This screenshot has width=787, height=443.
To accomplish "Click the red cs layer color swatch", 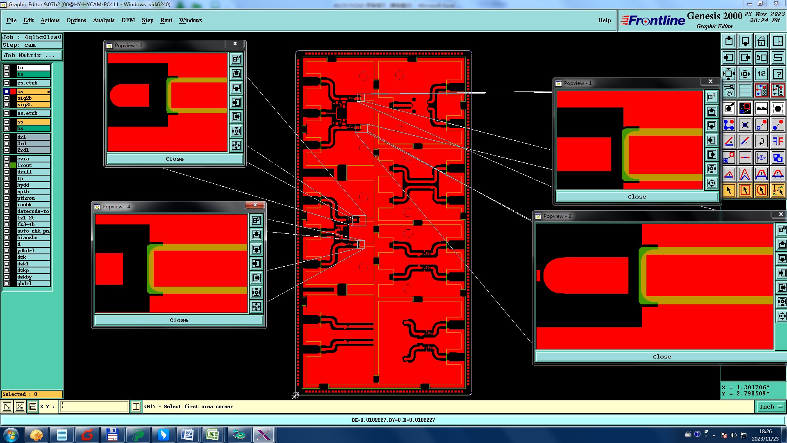I will point(13,91).
